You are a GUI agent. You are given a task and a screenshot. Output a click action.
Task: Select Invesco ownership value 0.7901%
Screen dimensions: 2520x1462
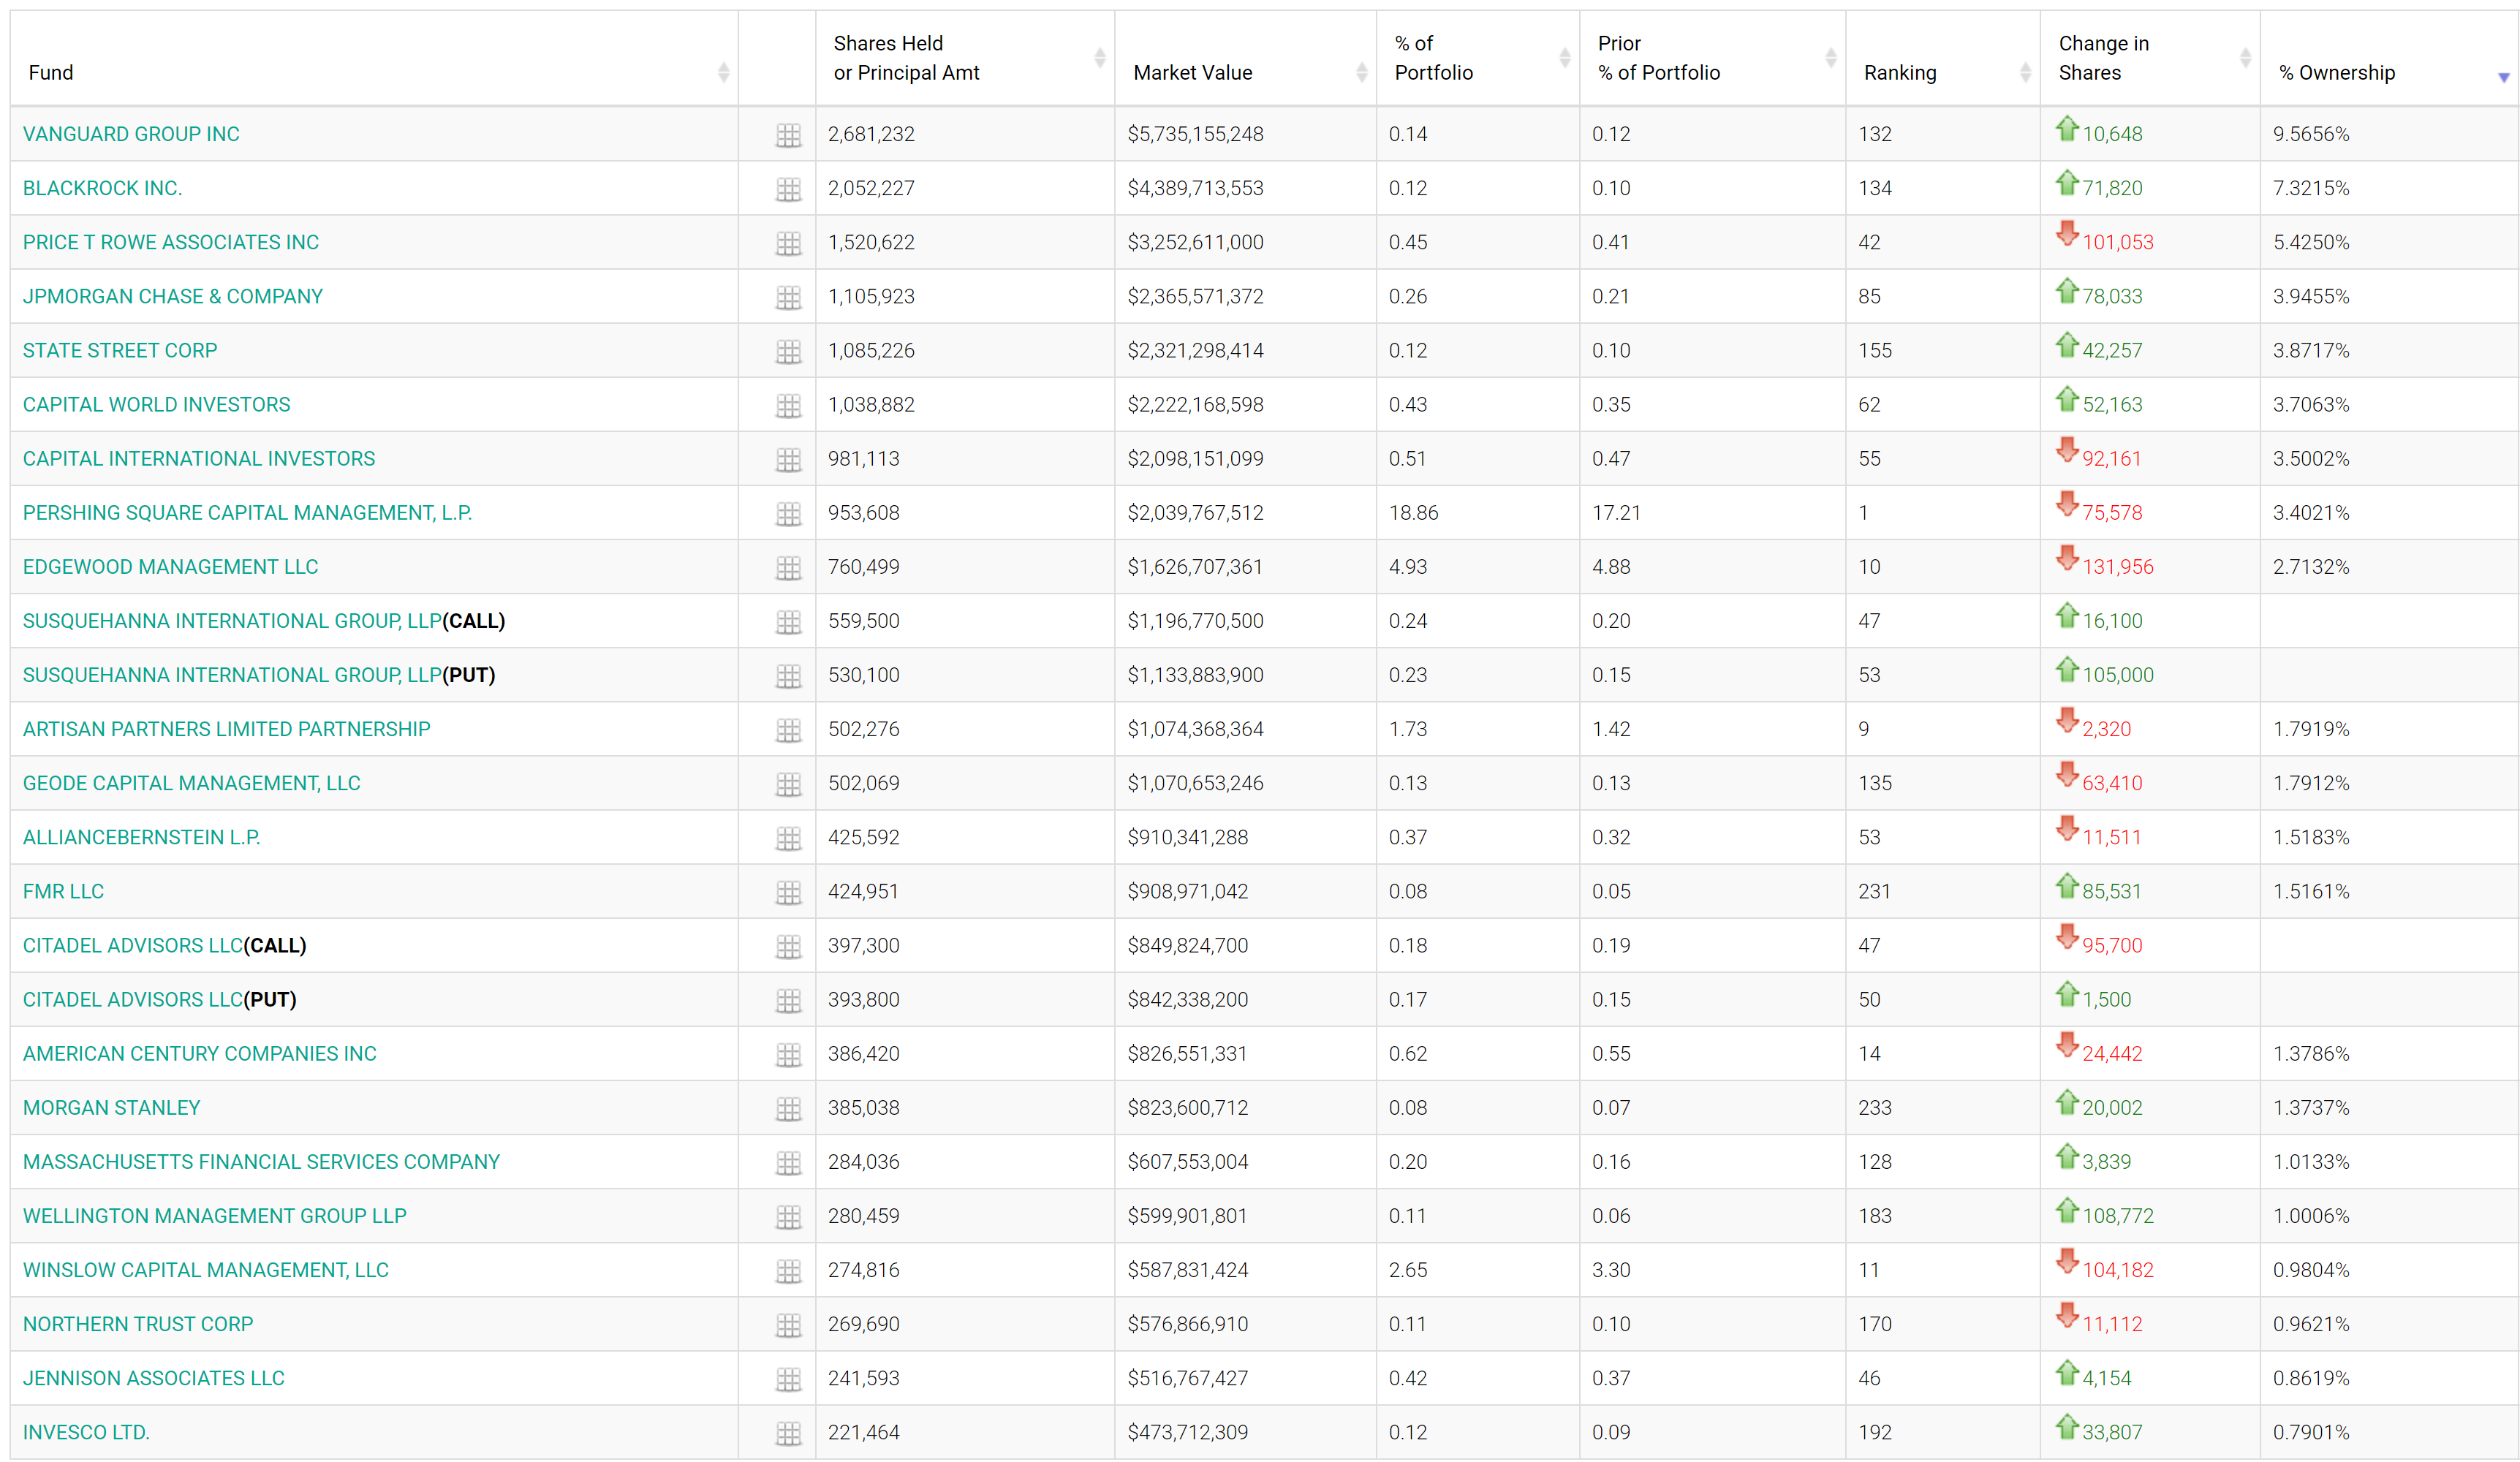(x=2311, y=1432)
